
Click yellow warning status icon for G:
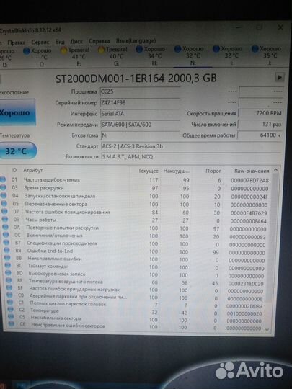(x=102, y=50)
